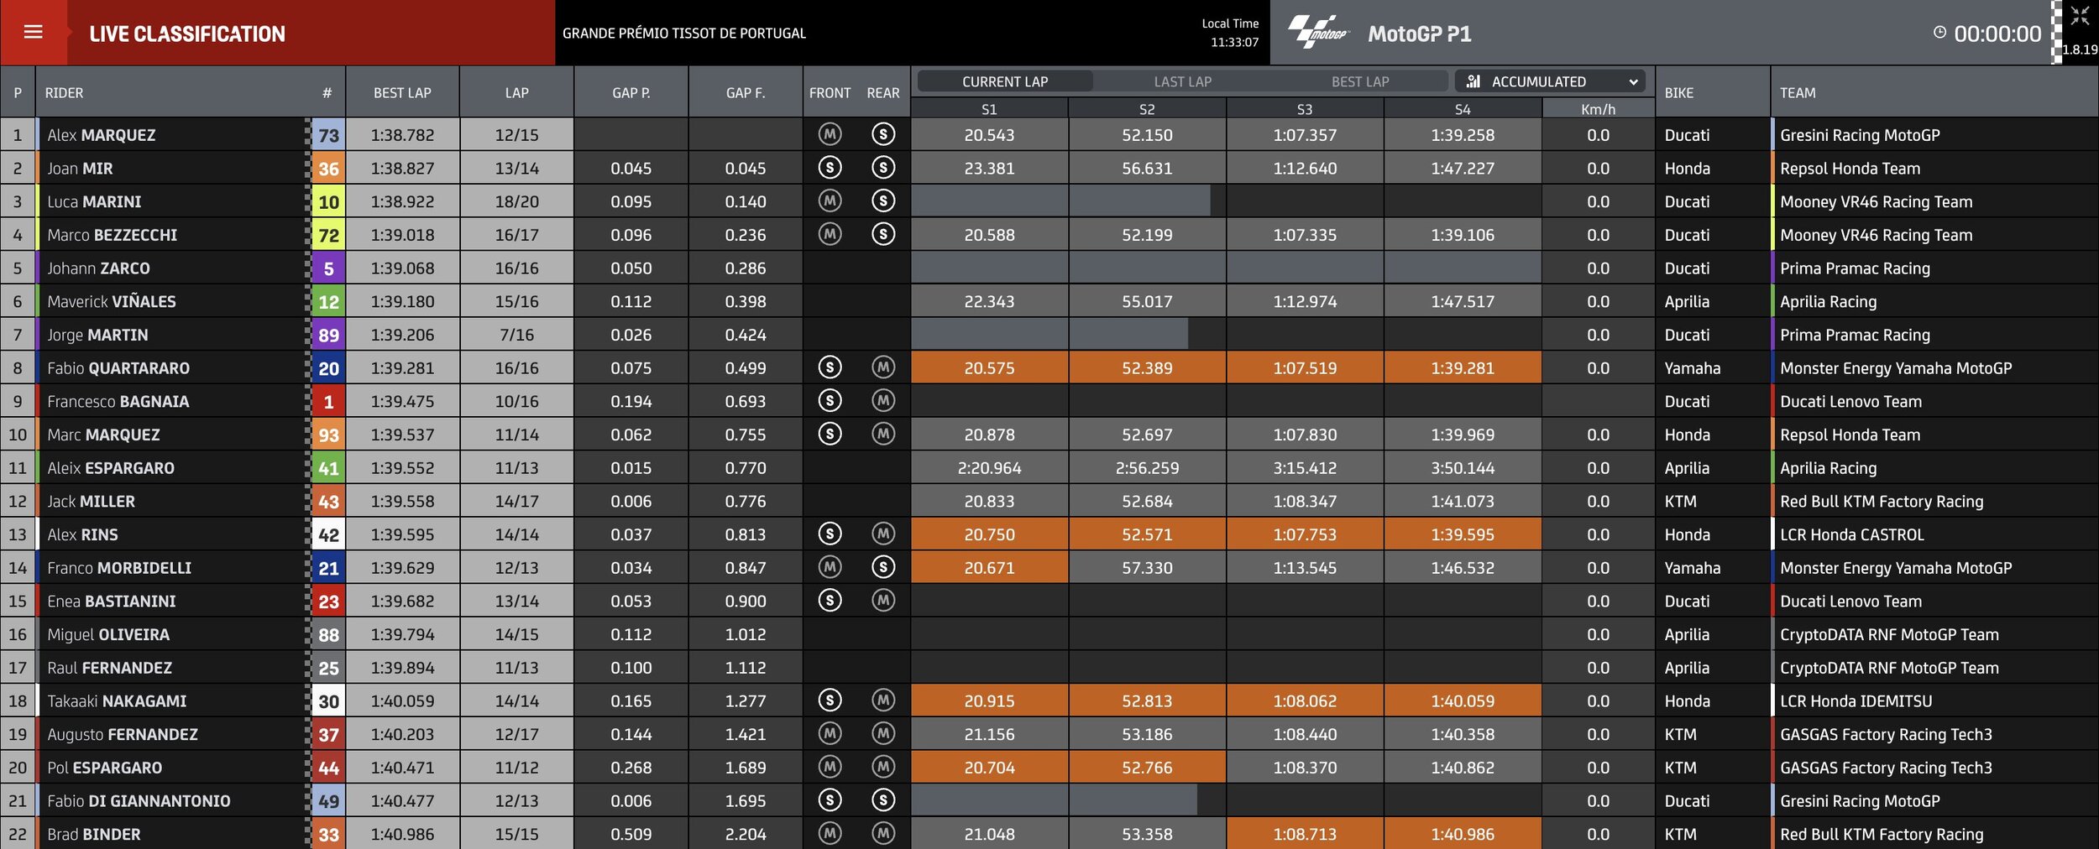
Task: Click Marco Bezzecchi's front tyre M icon
Action: click(x=830, y=234)
